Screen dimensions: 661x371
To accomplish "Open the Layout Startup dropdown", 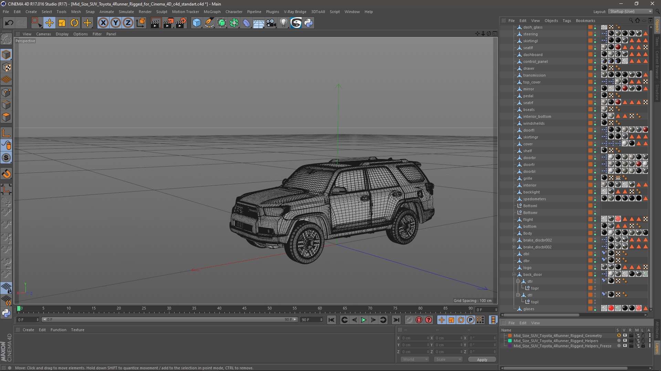I will (630, 11).
